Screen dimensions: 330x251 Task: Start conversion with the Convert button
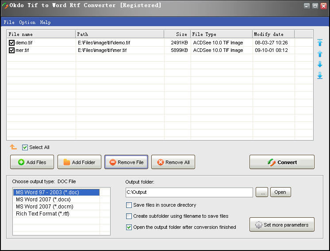pyautogui.click(x=282, y=162)
